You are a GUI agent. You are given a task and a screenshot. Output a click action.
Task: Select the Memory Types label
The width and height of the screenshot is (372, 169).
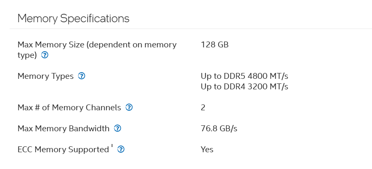tap(45, 76)
